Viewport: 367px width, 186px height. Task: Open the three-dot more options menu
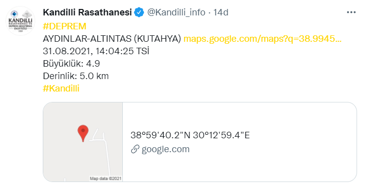pos(351,12)
